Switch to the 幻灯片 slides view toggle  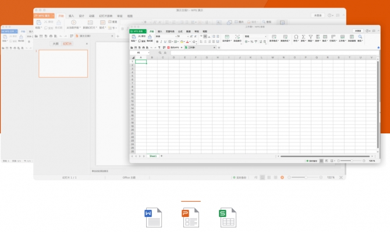pos(68,43)
